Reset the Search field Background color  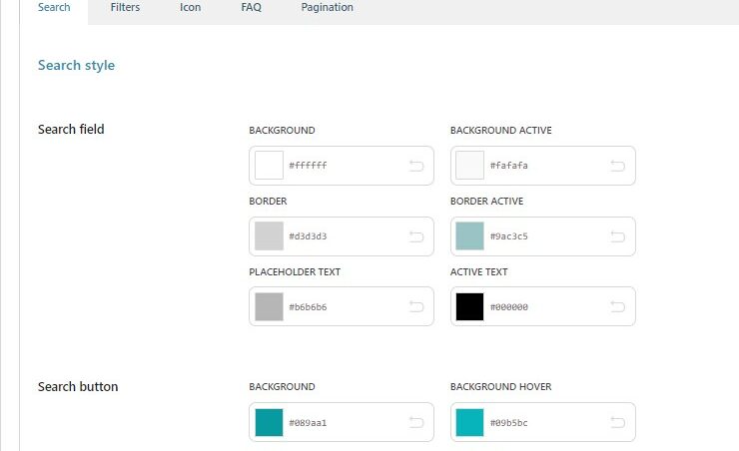(416, 166)
